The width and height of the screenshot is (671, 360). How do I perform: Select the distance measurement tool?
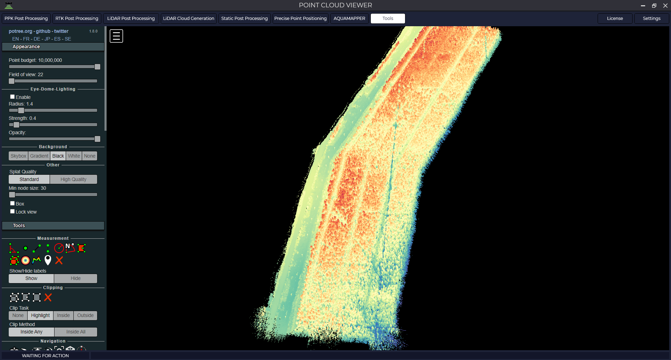click(37, 249)
